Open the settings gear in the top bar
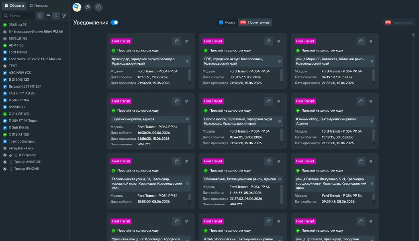The width and height of the screenshot is (419, 241). (88, 7)
